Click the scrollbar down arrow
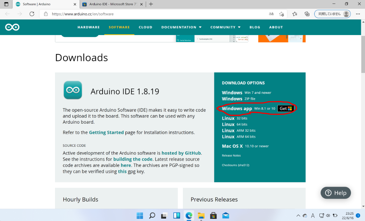The width and height of the screenshot is (365, 221). point(363,206)
